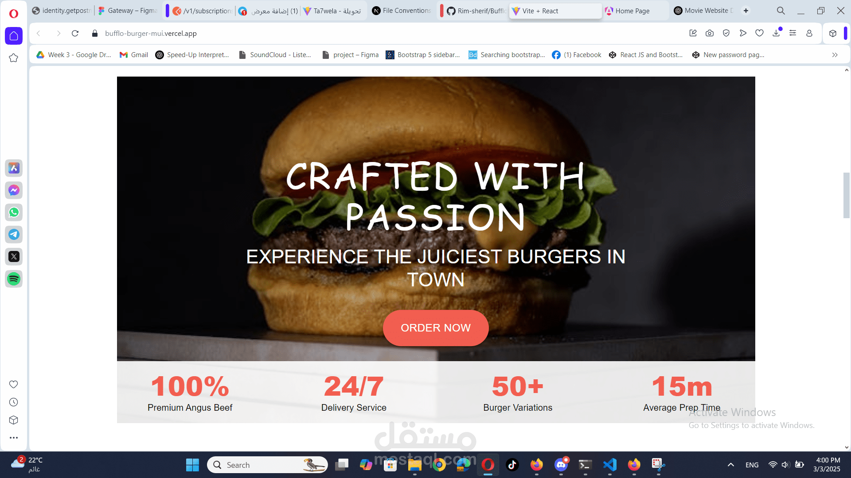Image resolution: width=851 pixels, height=478 pixels.
Task: Click the page vertical scrollbar thumb
Action: [x=846, y=195]
